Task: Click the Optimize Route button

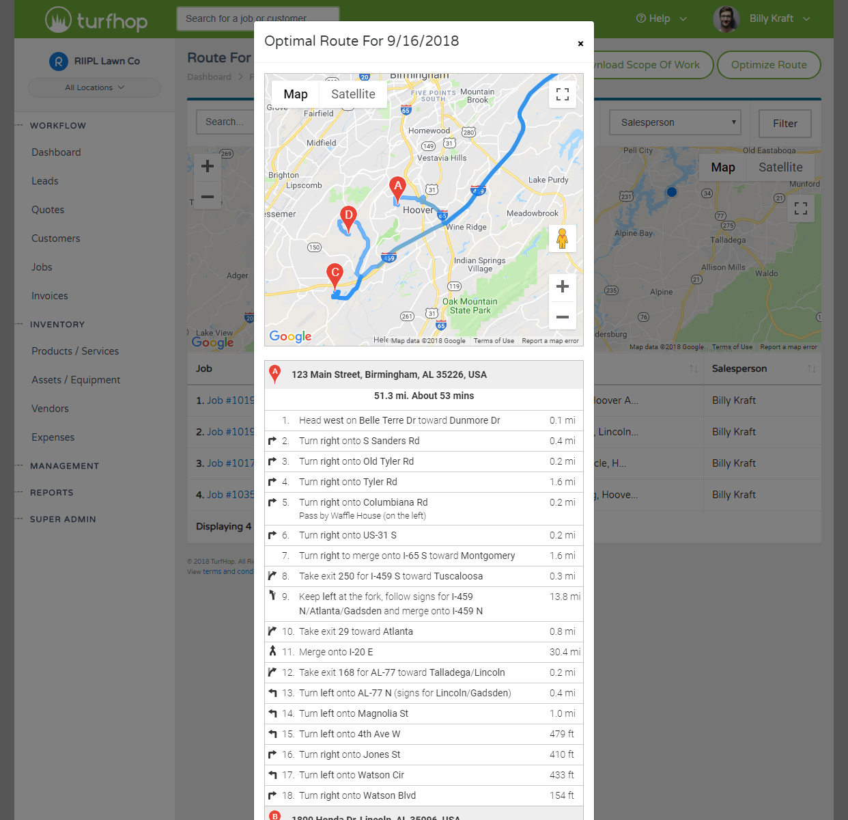Action: point(769,65)
